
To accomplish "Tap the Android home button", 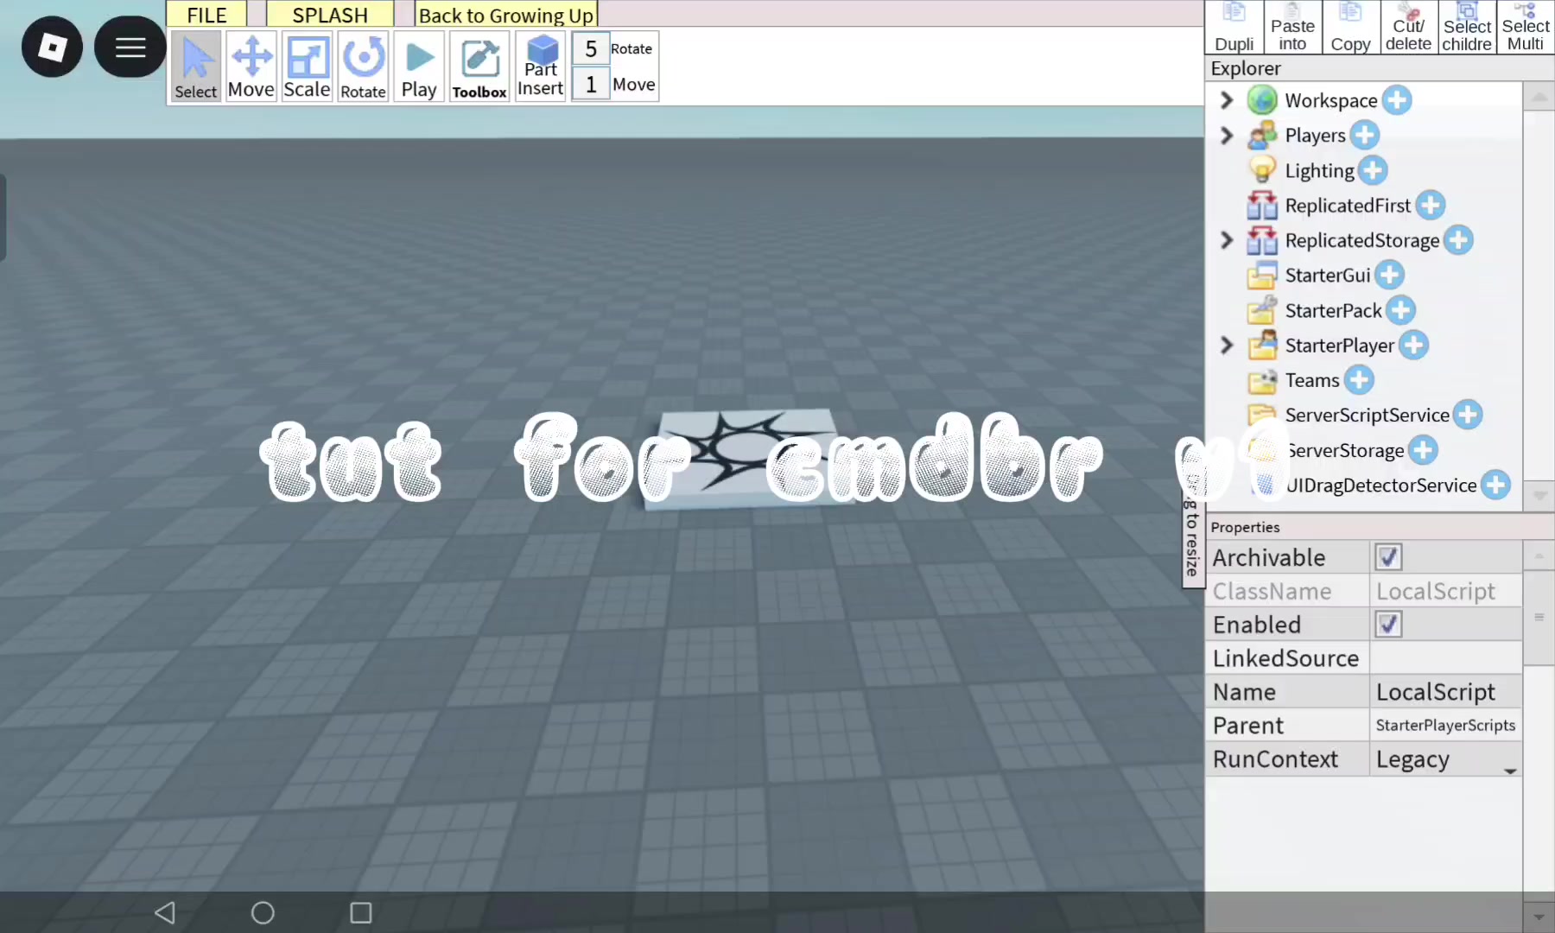I will click(x=263, y=912).
